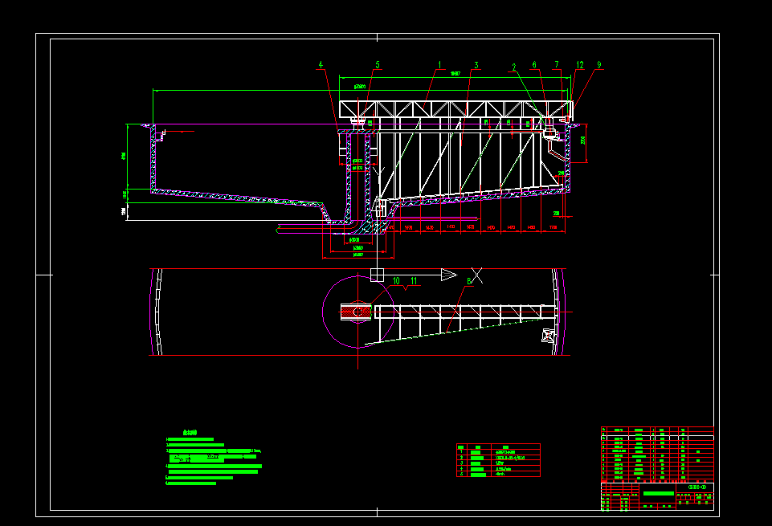Click part callout number 9

tap(599, 65)
